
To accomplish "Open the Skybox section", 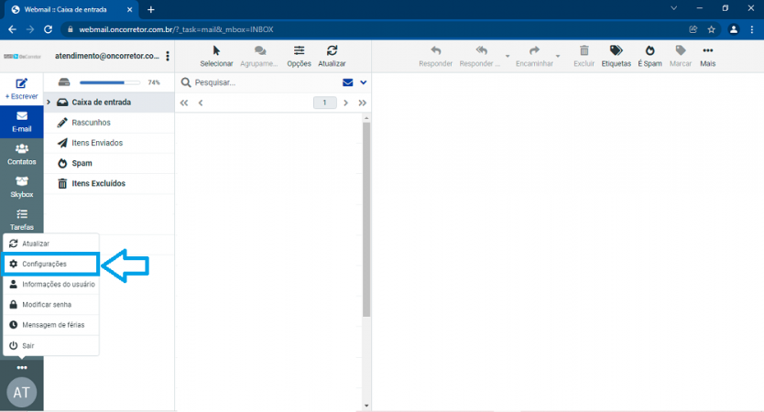I will 21,187.
